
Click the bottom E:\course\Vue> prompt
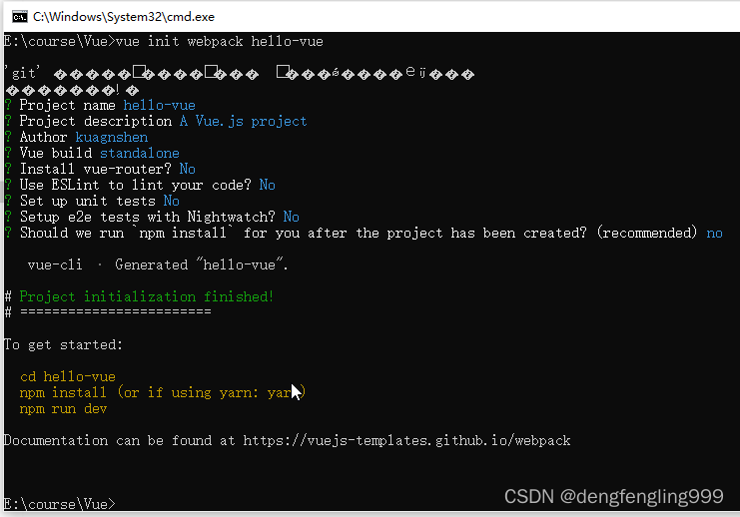pyautogui.click(x=60, y=504)
